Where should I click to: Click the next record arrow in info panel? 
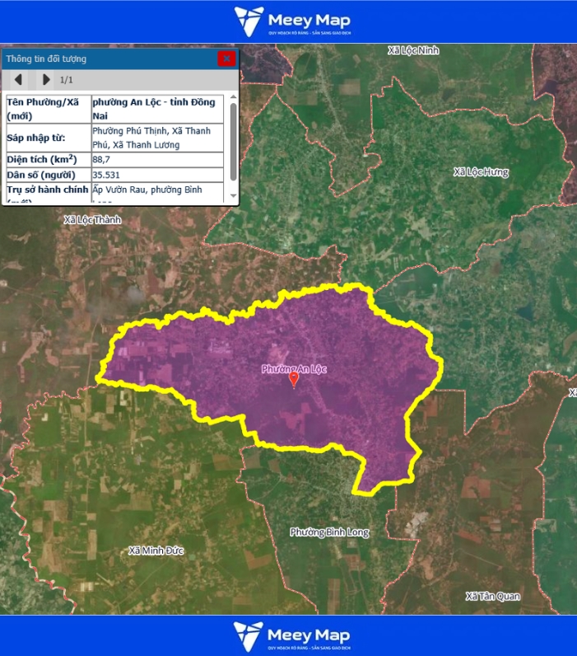pyautogui.click(x=46, y=80)
